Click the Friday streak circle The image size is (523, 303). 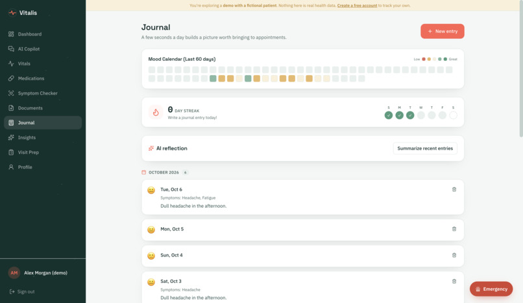[443, 115]
